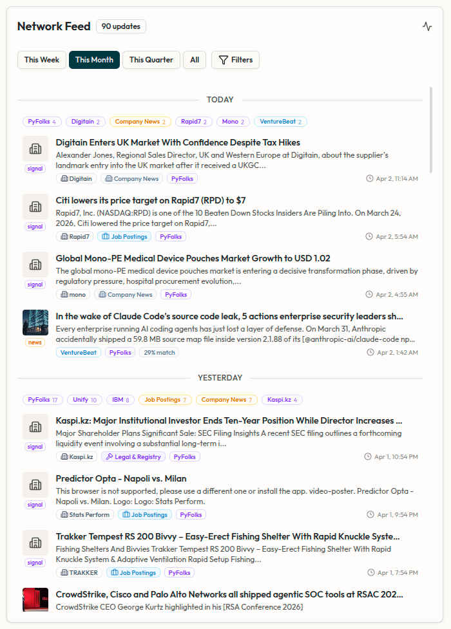The width and height of the screenshot is (451, 629).
Task: Click building icon for Mono-PE Pouches item
Action: point(35,265)
